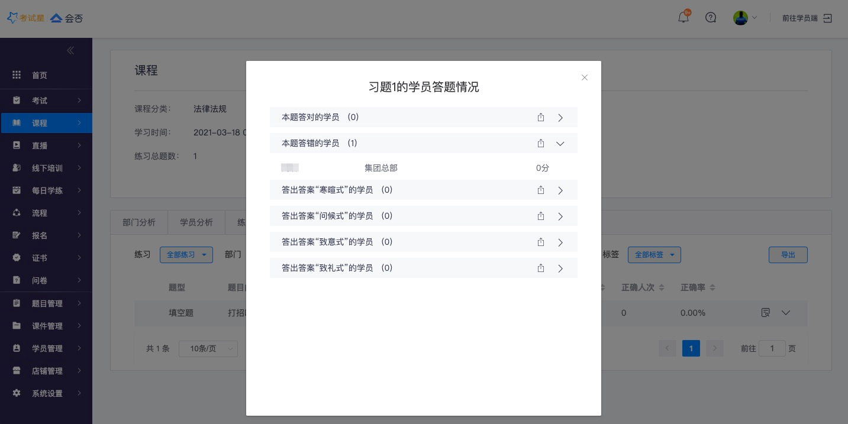Image resolution: width=848 pixels, height=424 pixels.
Task: Click the 线下培训 sidebar icon
Action: pyautogui.click(x=17, y=168)
